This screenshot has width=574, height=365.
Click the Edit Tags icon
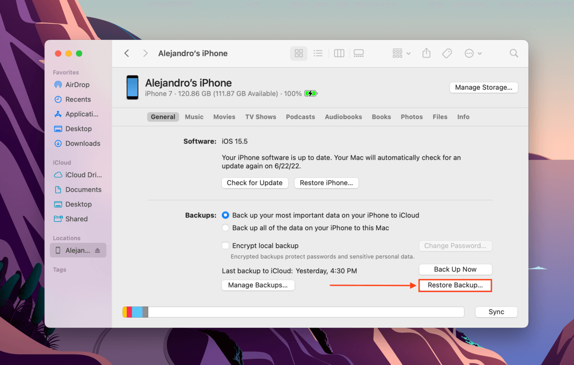(x=447, y=53)
